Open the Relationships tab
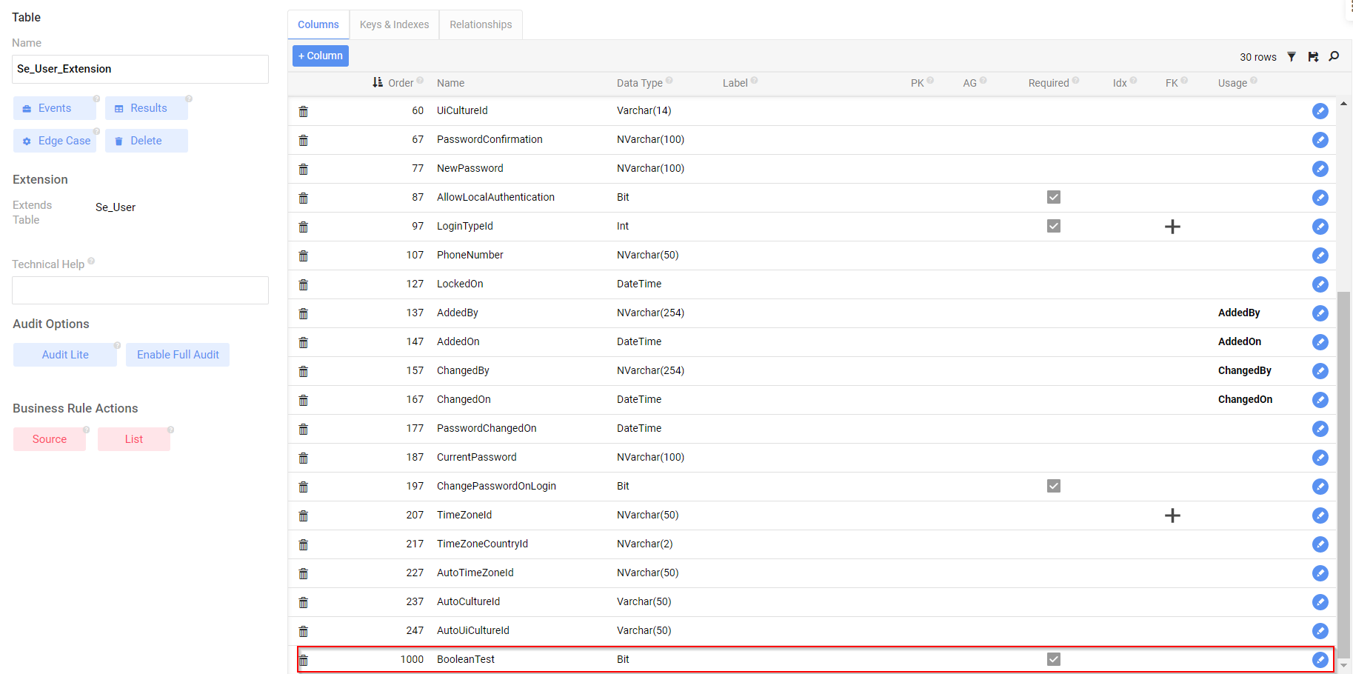Screen dimensions: 1353x674 (481, 24)
